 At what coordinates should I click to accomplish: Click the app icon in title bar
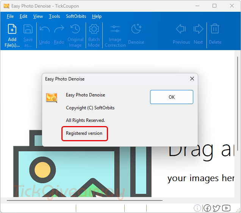coord(6,6)
